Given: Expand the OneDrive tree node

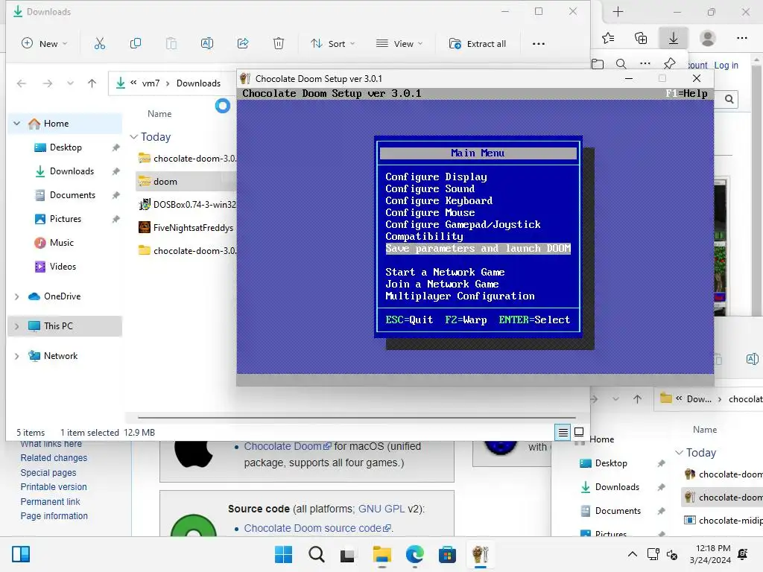Looking at the screenshot, I should [17, 296].
